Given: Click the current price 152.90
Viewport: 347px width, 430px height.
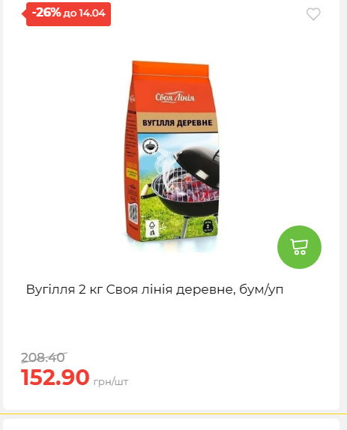Looking at the screenshot, I should 55,378.
